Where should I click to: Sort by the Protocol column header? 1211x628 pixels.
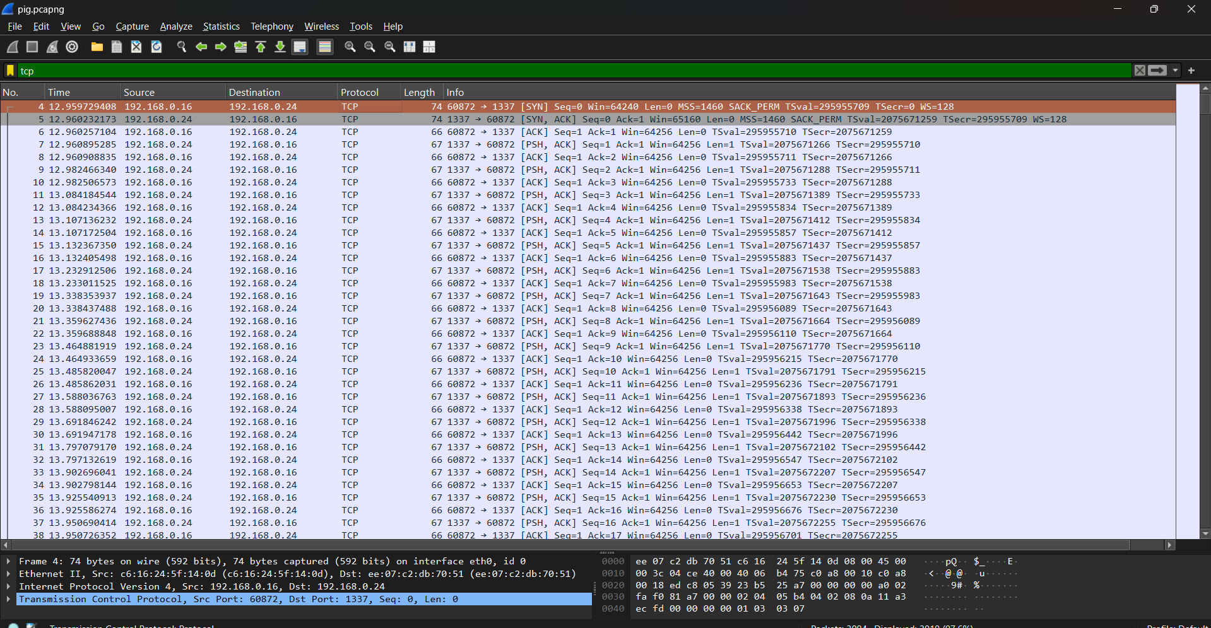[x=369, y=92]
